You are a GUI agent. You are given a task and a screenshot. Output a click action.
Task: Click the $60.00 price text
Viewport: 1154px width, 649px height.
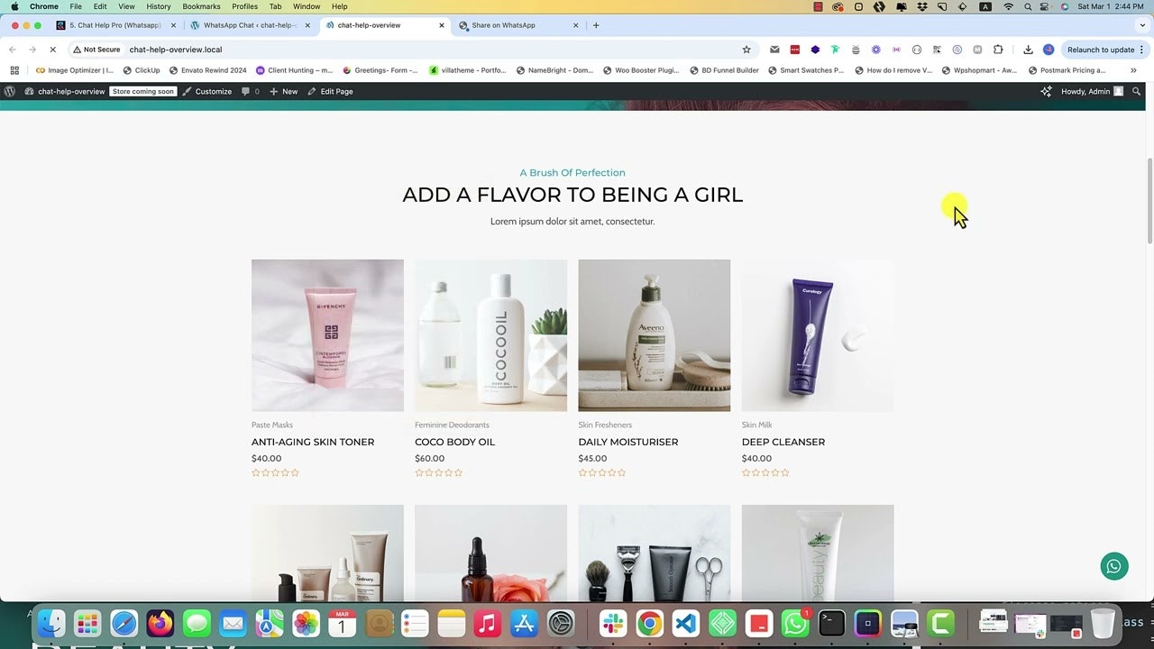430,458
